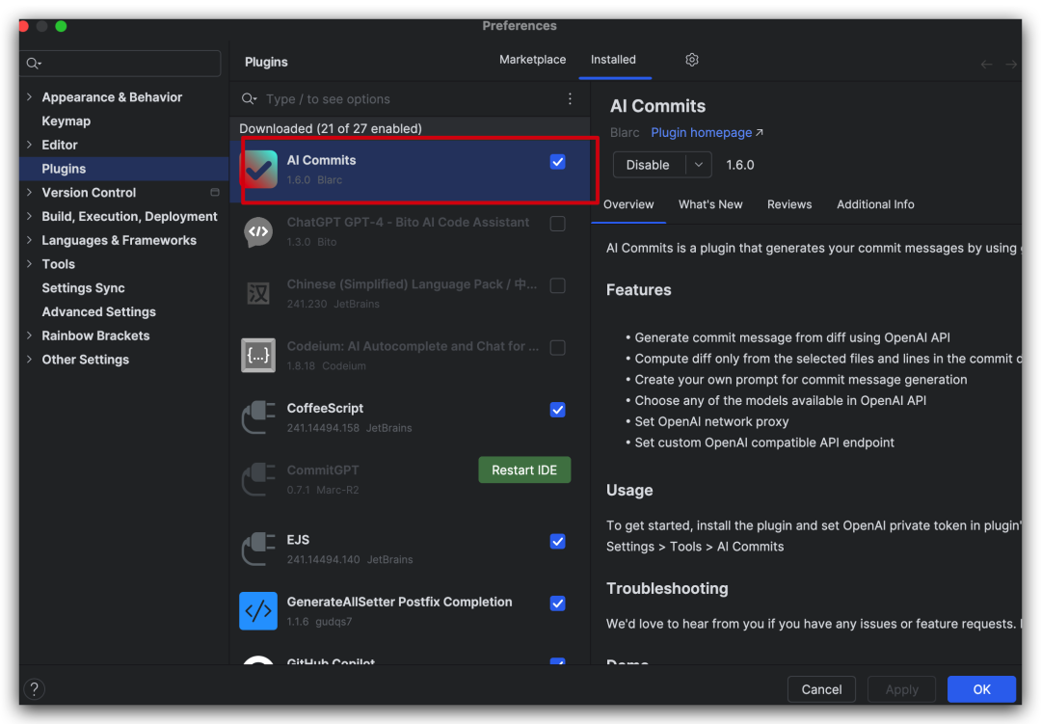Open the Overview tab

pos(628,204)
